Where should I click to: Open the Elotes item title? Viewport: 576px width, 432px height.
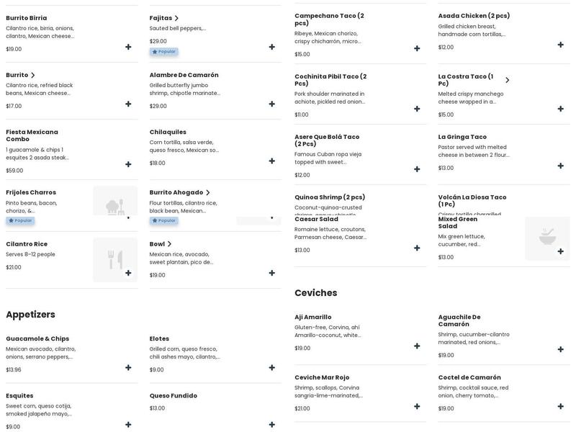pyautogui.click(x=159, y=338)
